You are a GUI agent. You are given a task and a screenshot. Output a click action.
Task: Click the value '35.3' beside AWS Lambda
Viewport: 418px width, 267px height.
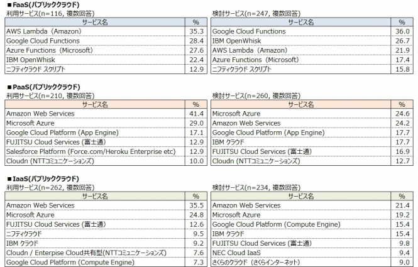(x=197, y=31)
